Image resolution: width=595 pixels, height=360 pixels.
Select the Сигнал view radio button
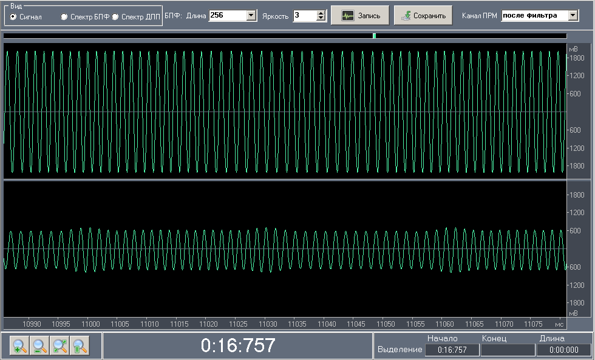(x=14, y=17)
